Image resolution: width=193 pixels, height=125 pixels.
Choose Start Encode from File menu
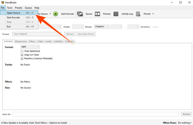click(19, 17)
